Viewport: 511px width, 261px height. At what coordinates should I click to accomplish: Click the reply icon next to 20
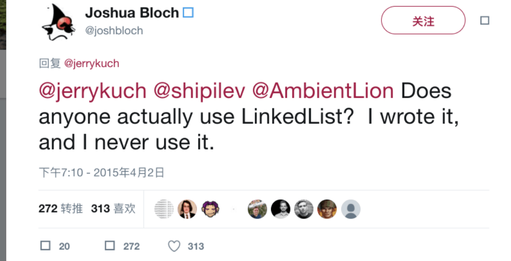(45, 246)
